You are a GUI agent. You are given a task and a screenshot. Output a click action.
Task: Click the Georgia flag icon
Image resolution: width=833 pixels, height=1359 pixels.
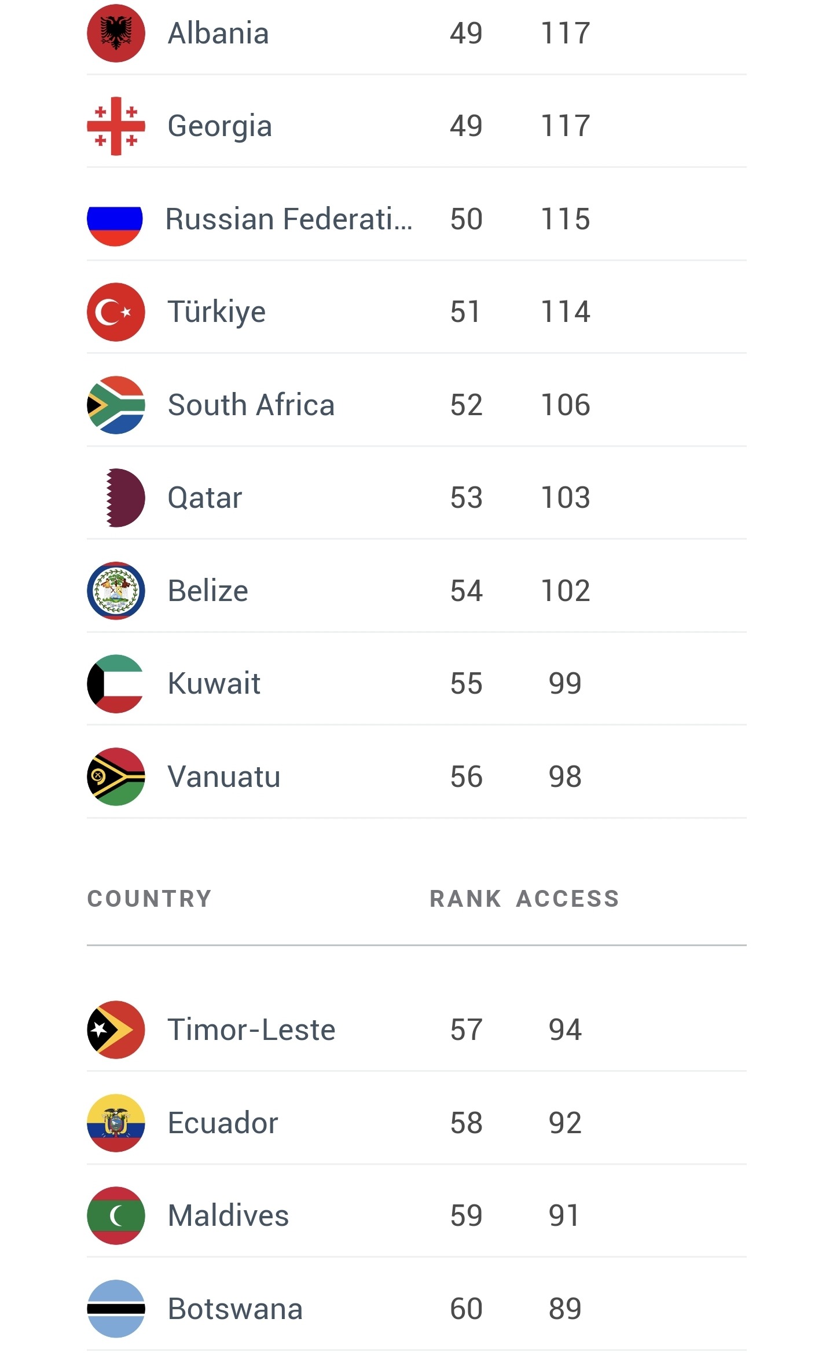(116, 126)
